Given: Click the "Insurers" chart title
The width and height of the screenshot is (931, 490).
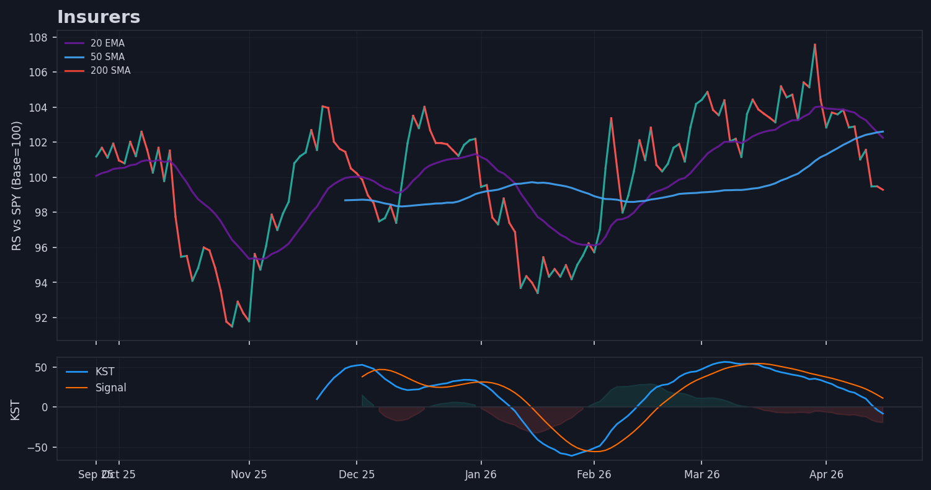Looking at the screenshot, I should [x=99, y=17].
